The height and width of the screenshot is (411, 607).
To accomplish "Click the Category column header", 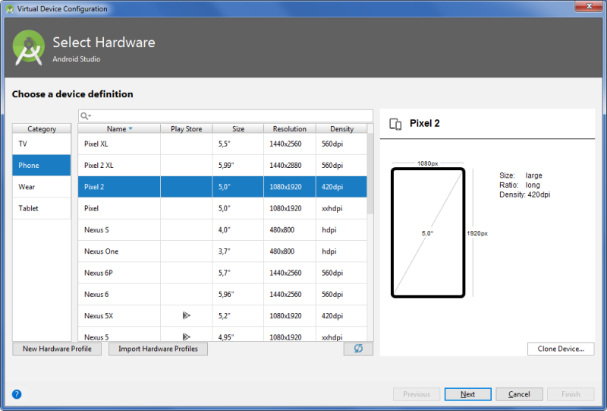I will click(42, 128).
